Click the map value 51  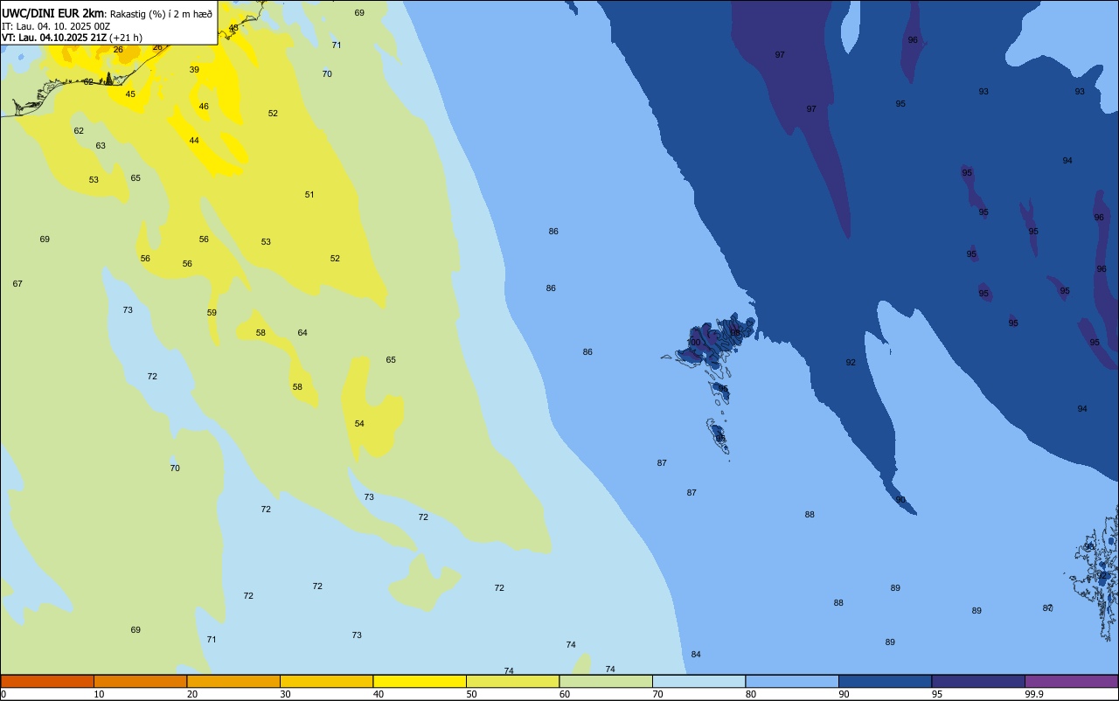[309, 195]
